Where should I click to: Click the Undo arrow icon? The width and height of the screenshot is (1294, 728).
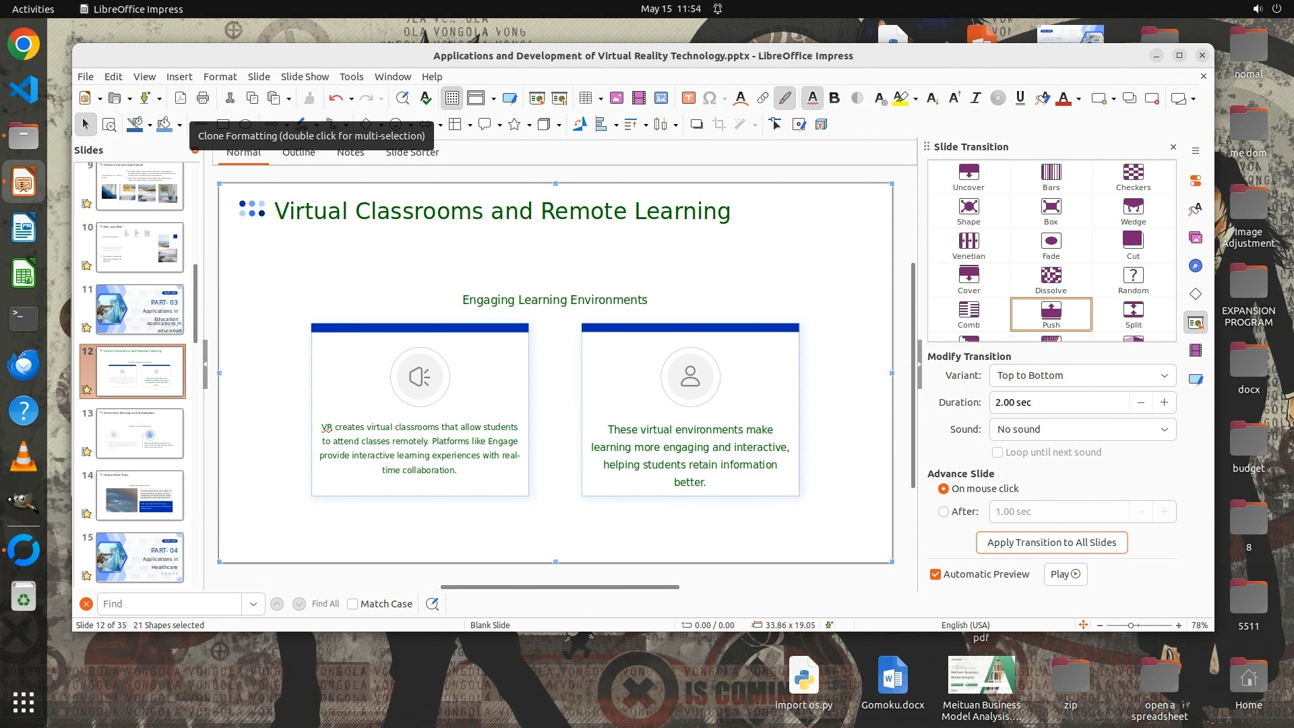tap(335, 98)
